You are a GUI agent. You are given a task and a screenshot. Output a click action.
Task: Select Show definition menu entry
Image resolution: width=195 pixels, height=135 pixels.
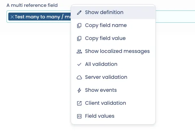coord(113,12)
